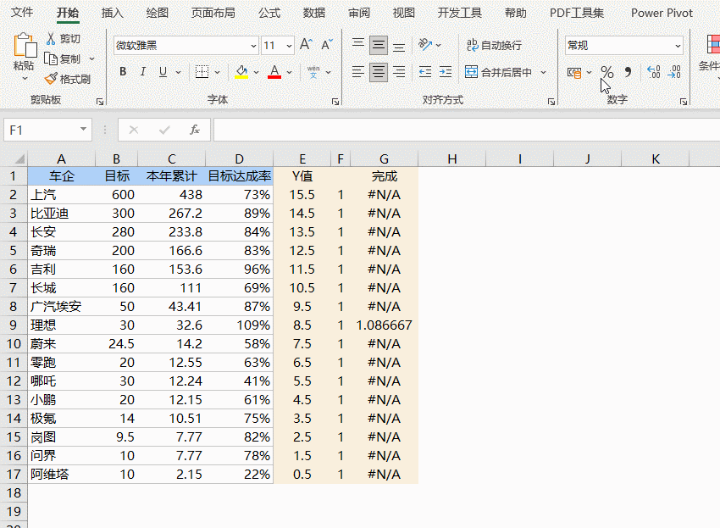This screenshot has width=720, height=528.
Task: Click formula cancel X button
Action: (134, 130)
